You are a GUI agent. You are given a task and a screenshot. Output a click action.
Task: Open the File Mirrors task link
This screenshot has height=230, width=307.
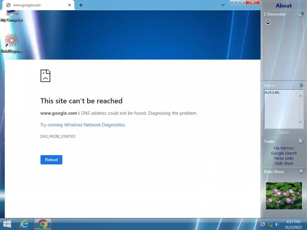(x=284, y=148)
